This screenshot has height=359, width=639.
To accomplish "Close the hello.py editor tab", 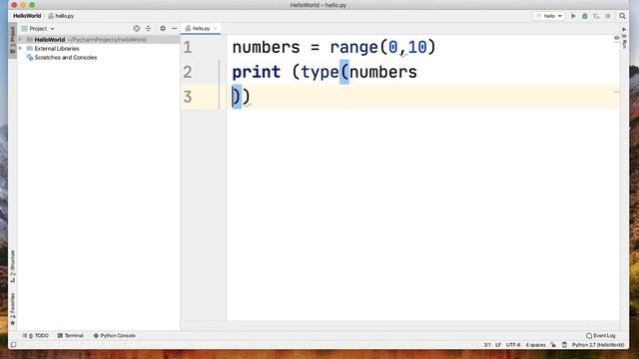I will (x=216, y=29).
